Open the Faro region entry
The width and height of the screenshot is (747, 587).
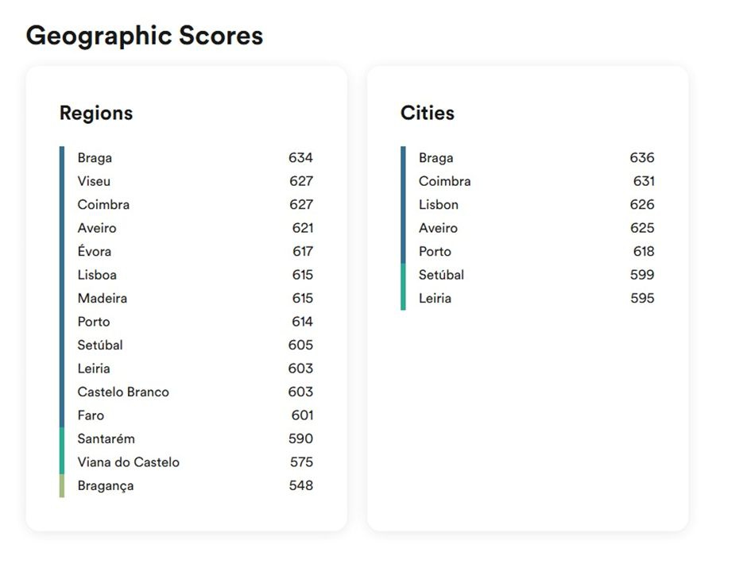point(91,415)
